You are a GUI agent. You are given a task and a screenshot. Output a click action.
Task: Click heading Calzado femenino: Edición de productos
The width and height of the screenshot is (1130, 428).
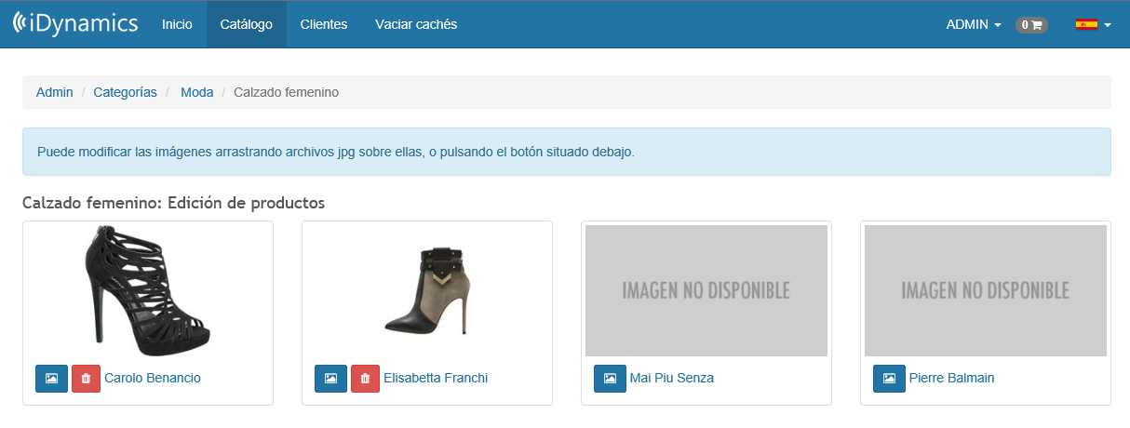(173, 202)
